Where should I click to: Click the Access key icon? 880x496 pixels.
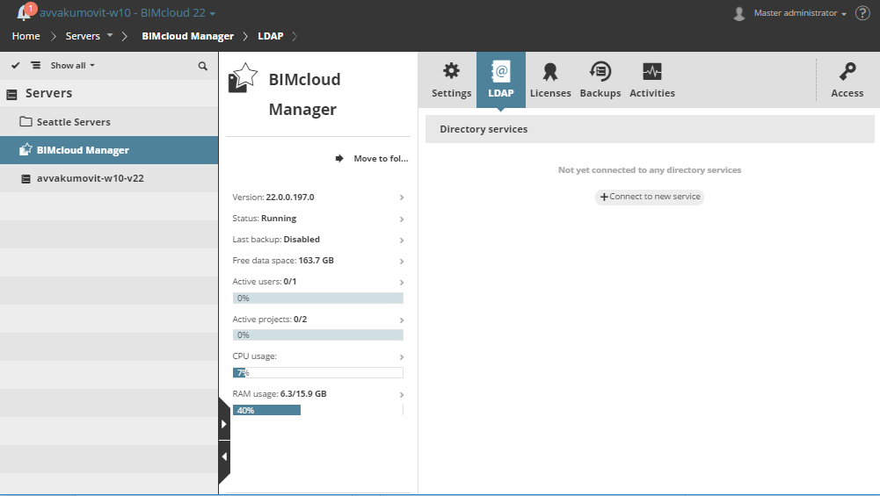[847, 71]
